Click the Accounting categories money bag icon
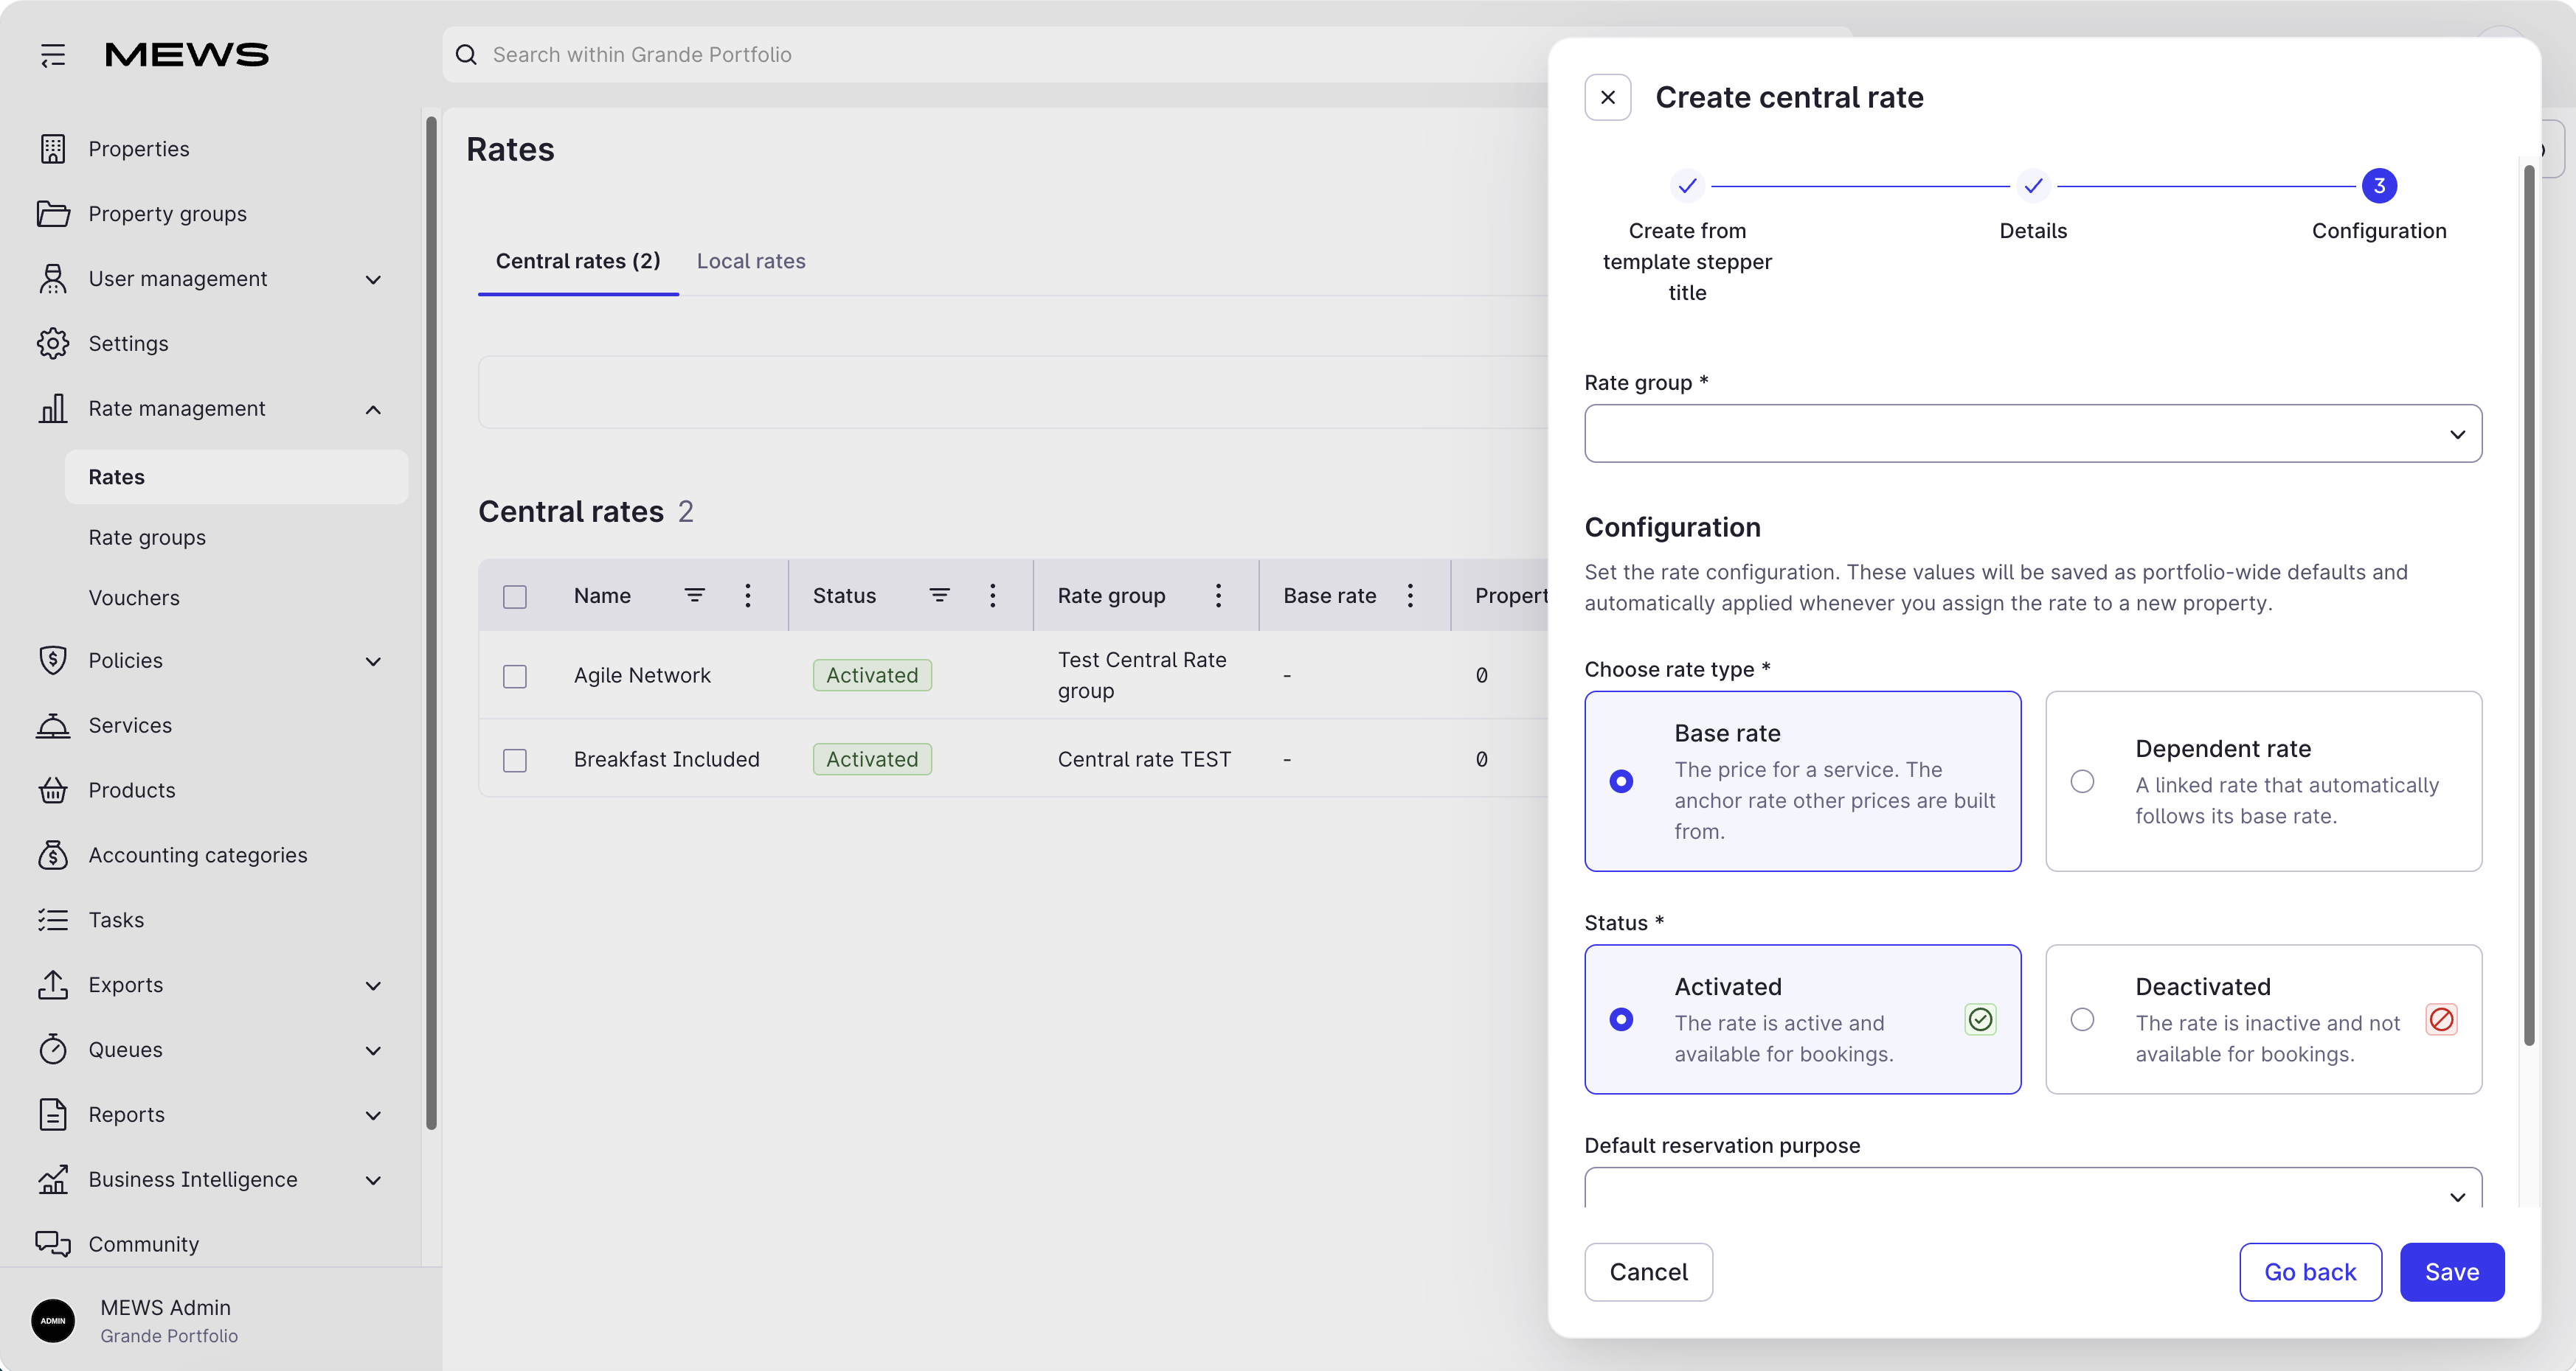The width and height of the screenshot is (2576, 1371). tap(53, 855)
